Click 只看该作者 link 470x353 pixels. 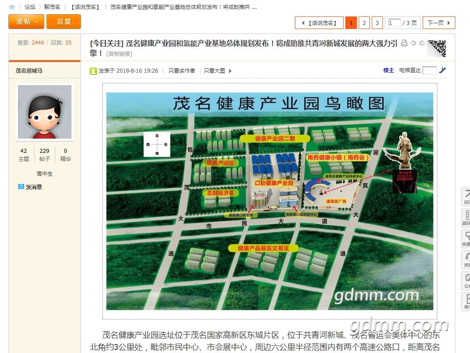[x=181, y=71]
